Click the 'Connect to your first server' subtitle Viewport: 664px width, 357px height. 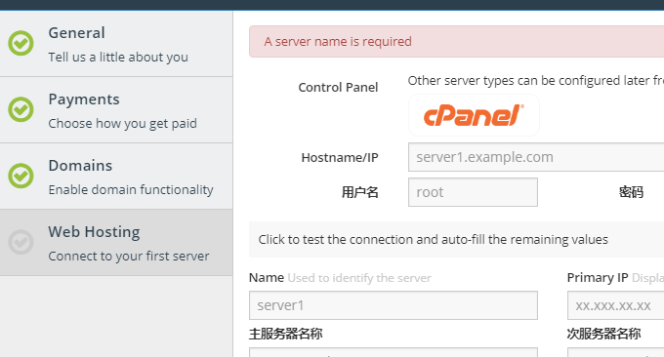click(129, 256)
